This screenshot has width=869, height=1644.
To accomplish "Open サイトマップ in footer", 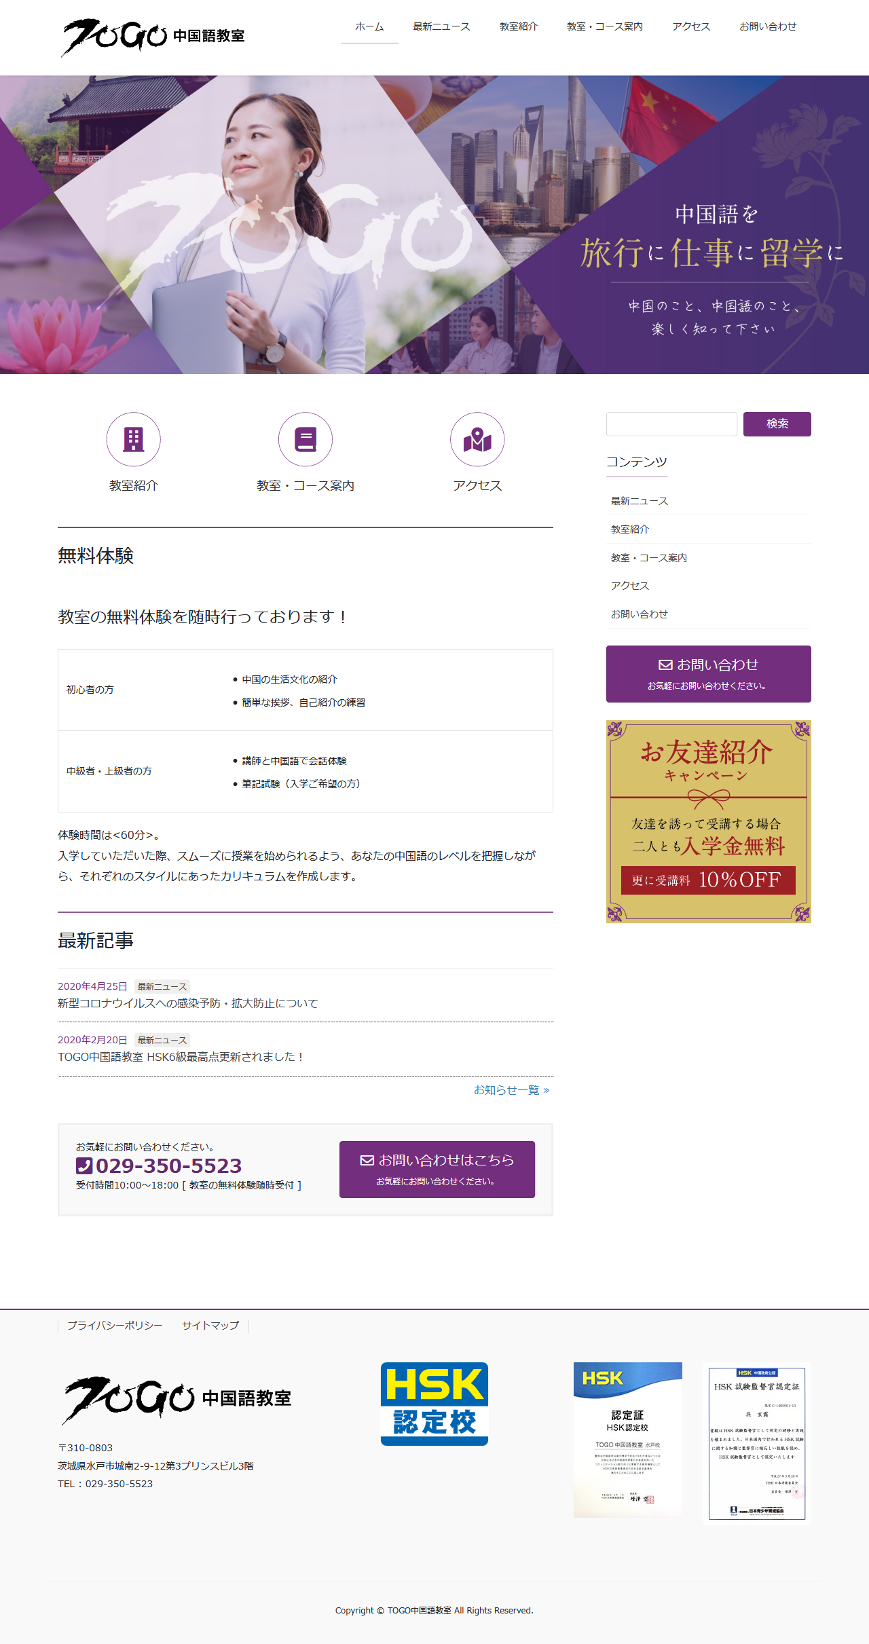I will (210, 1326).
